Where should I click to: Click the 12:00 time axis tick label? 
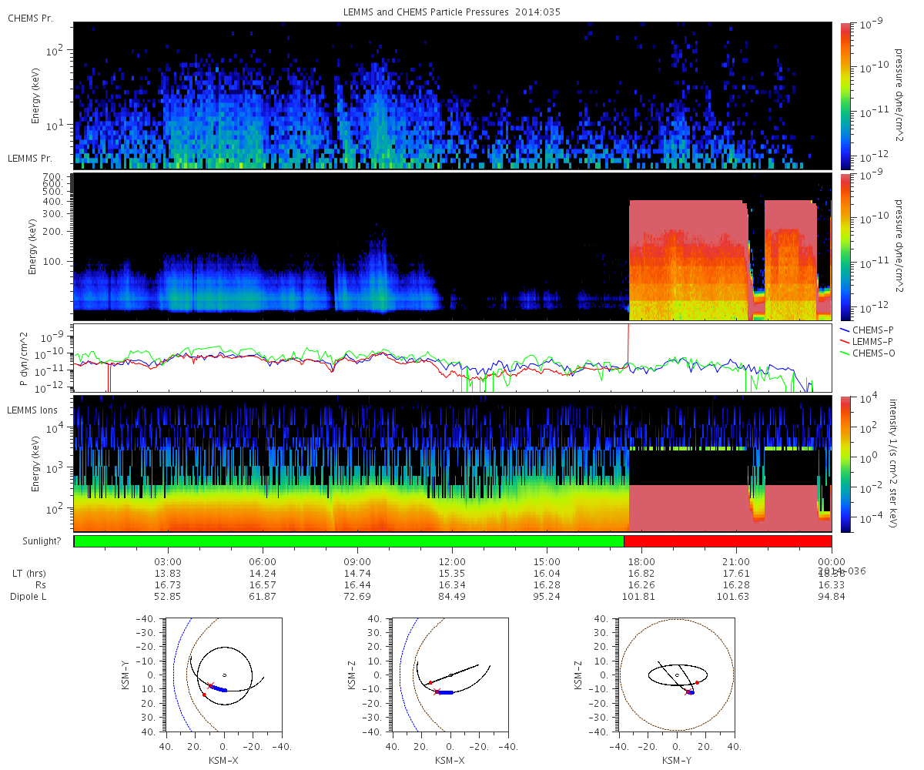[452, 562]
